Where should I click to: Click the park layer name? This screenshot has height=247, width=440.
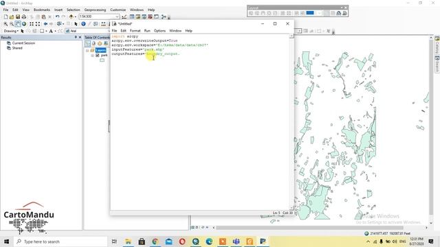click(104, 56)
